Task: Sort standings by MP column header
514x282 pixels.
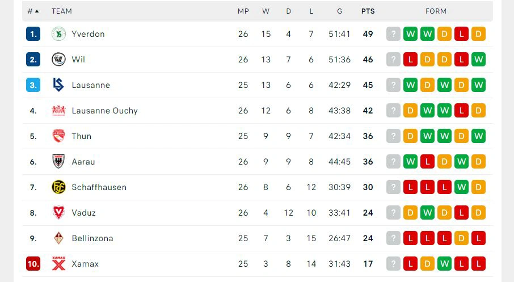Action: click(243, 11)
